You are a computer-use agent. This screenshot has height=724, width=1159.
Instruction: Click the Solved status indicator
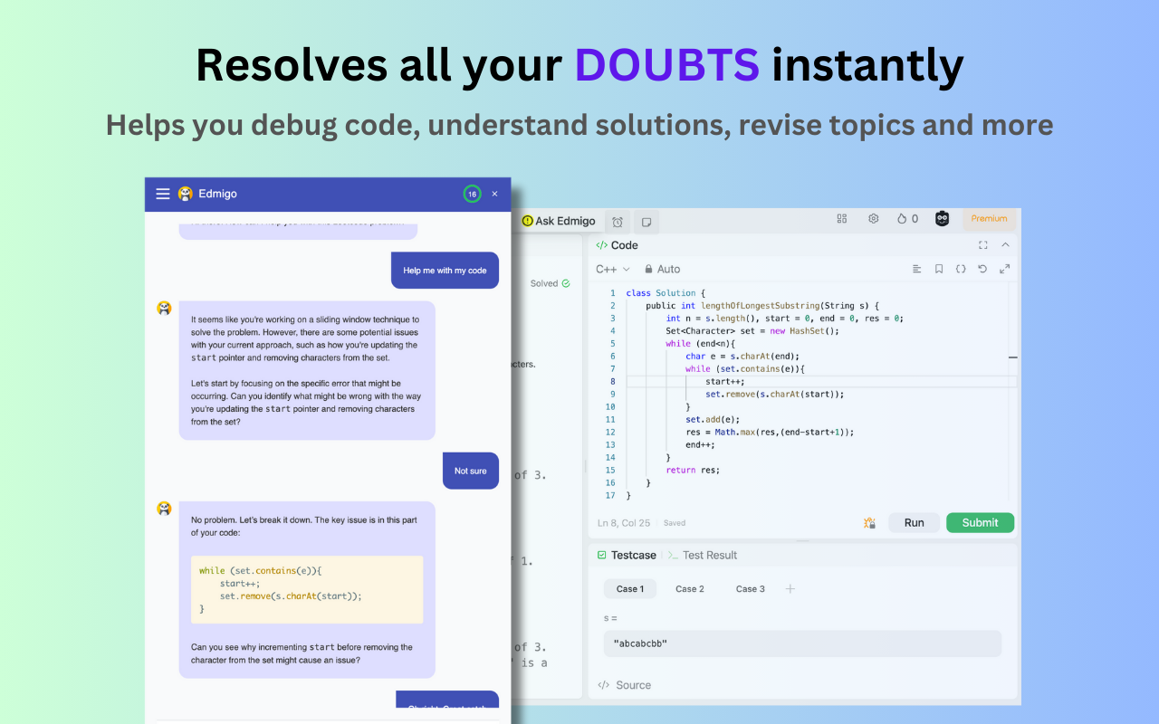(x=550, y=283)
